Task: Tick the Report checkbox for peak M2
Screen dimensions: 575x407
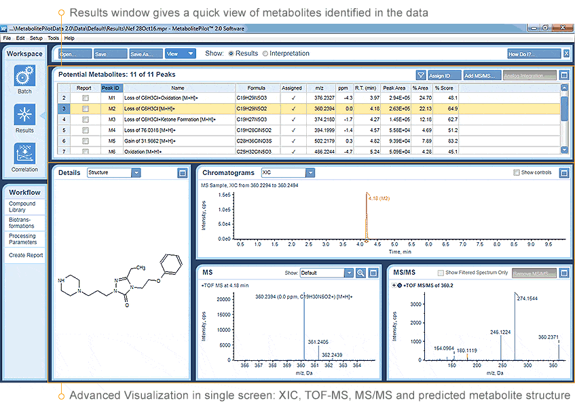Action: click(85, 109)
